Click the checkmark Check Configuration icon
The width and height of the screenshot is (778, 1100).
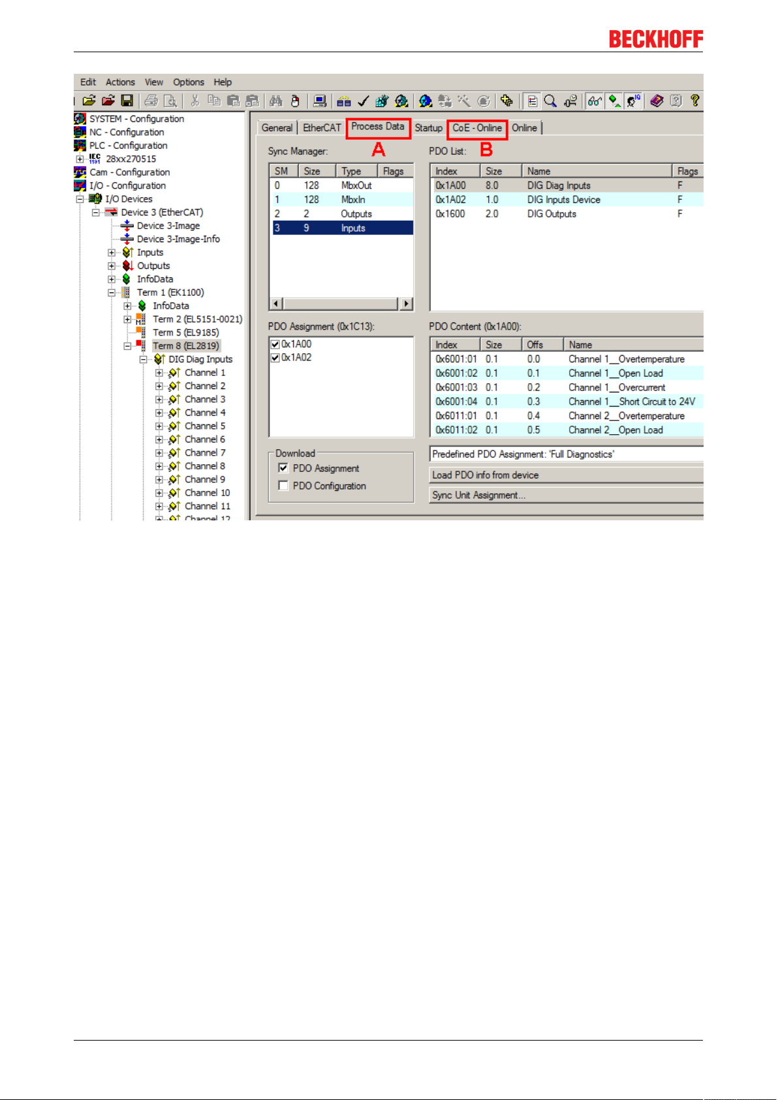(x=363, y=101)
